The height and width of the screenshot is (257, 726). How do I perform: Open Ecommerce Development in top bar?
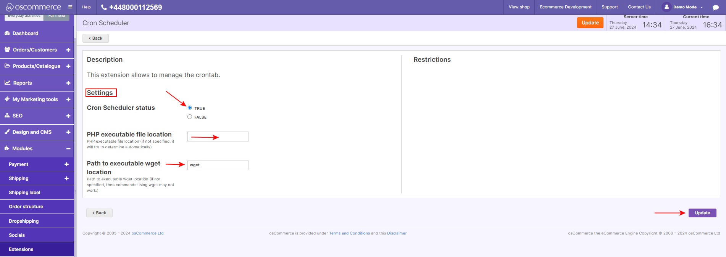click(566, 7)
